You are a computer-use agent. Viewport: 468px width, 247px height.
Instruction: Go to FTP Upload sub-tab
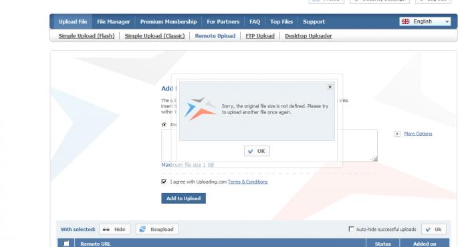(260, 36)
